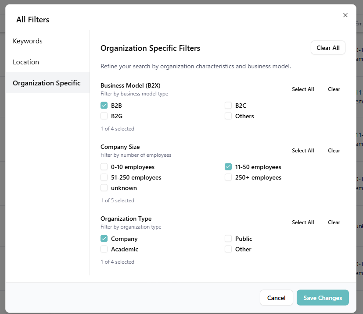363x314 pixels.
Task: Check the Public organization type box
Action: point(228,239)
